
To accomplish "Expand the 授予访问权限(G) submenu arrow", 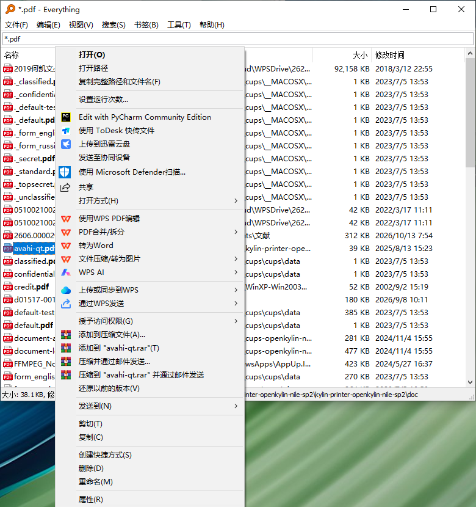I will (236, 321).
